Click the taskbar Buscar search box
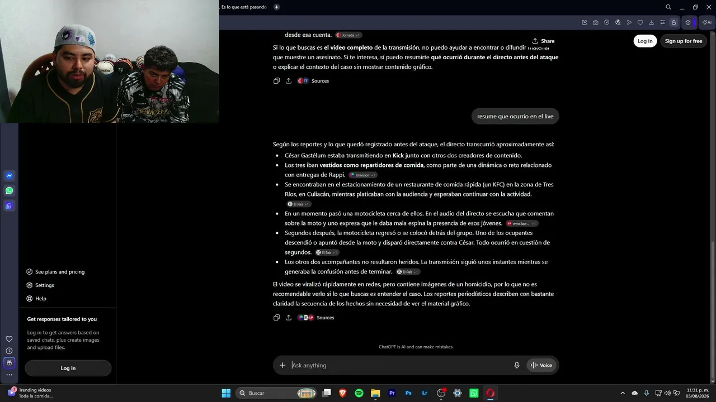The height and width of the screenshot is (402, 716). tap(276, 393)
